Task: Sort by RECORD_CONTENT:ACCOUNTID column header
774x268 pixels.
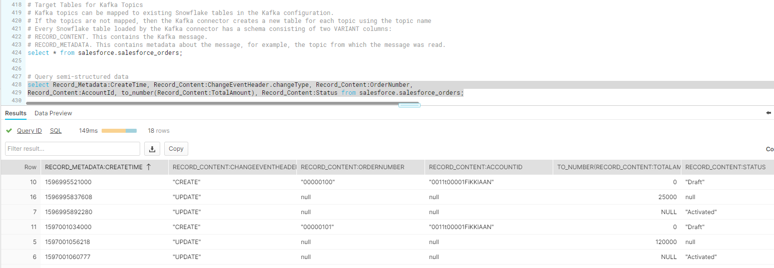Action: pos(476,167)
